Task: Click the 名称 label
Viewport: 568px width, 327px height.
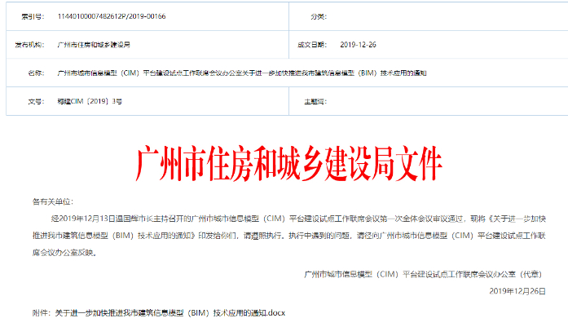Action: tap(36, 73)
